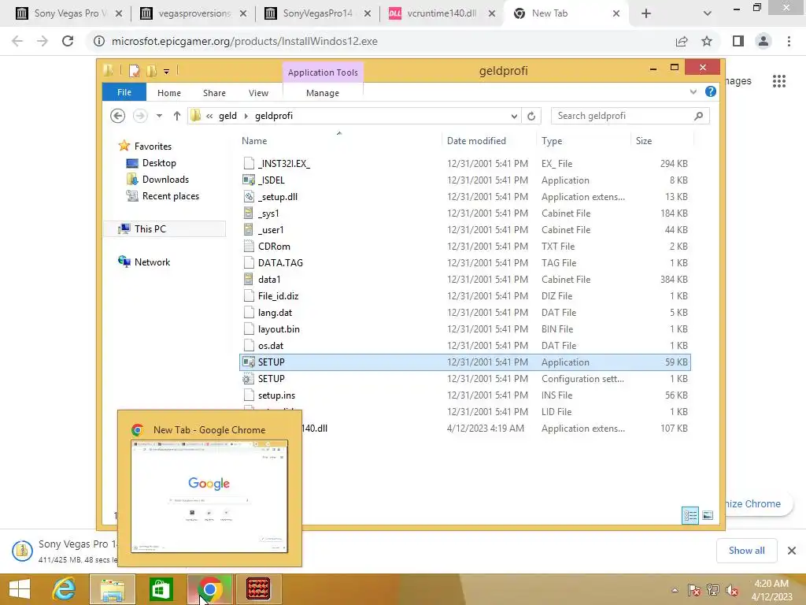Go up one folder level

coord(177,116)
